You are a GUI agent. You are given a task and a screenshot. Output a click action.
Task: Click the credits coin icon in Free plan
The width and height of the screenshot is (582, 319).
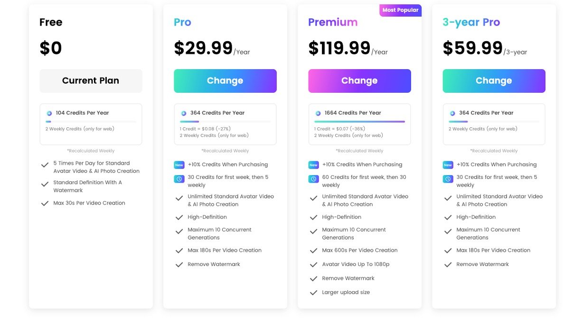coord(49,113)
